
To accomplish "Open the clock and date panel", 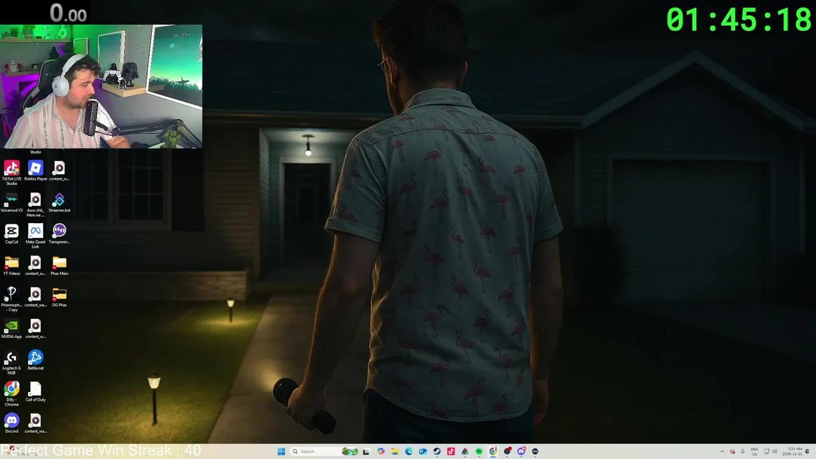I will point(792,451).
